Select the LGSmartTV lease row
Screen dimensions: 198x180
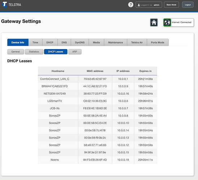(97, 101)
